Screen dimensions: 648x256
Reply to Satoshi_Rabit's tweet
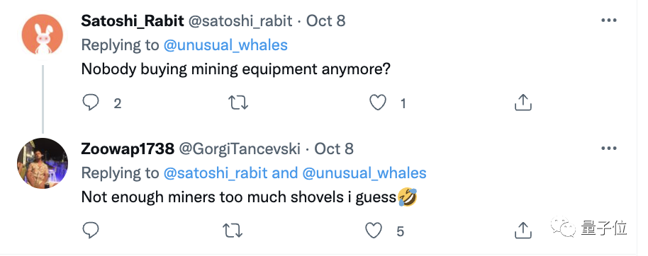click(90, 103)
